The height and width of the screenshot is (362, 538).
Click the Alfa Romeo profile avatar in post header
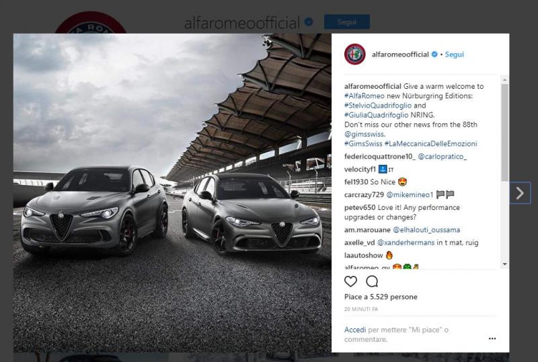point(354,55)
